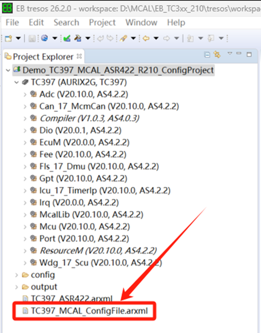The width and height of the screenshot is (261, 333).
Task: Expand the config folder
Action: coord(17,275)
